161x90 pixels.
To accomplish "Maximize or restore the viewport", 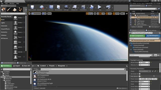I will coord(127,13).
